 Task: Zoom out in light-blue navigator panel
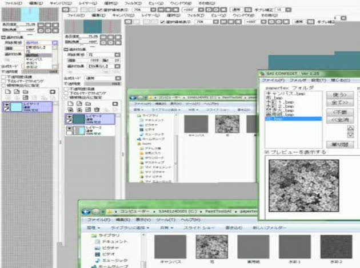pos(41,25)
